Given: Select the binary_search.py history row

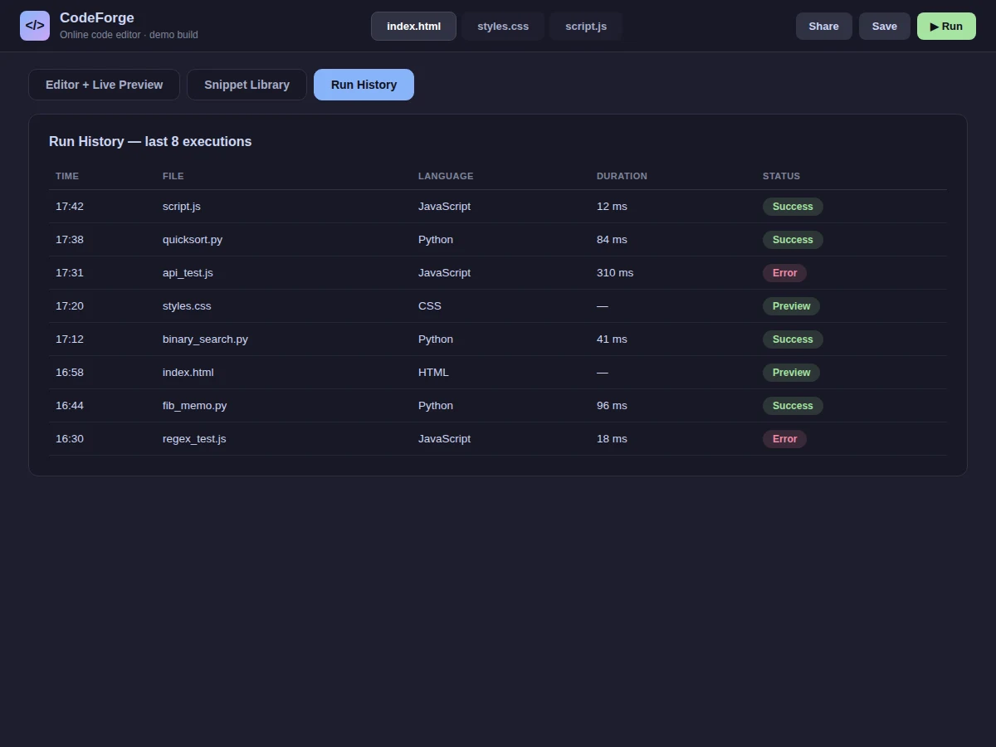Looking at the screenshot, I should point(497,339).
